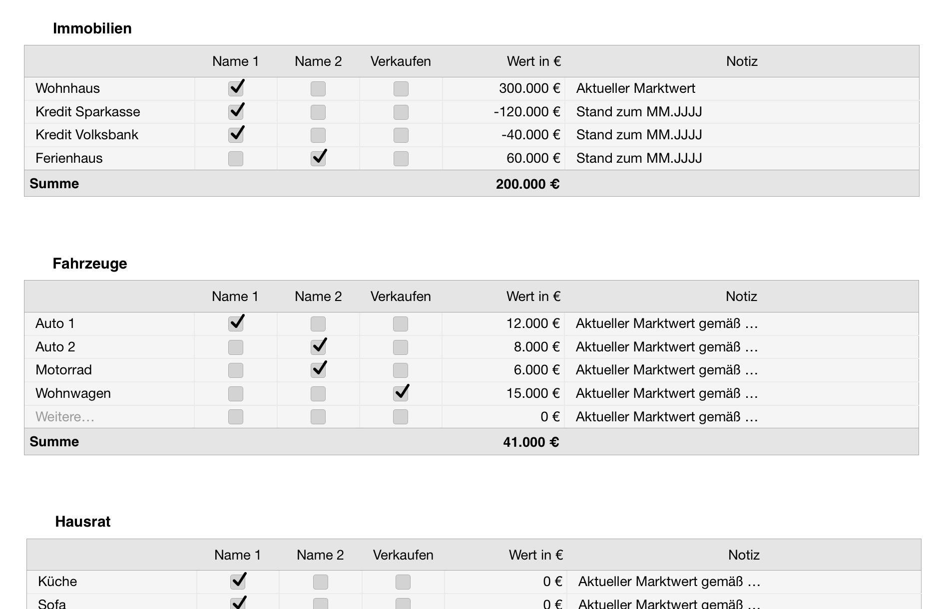Check Name 1 for Auto 2

236,347
